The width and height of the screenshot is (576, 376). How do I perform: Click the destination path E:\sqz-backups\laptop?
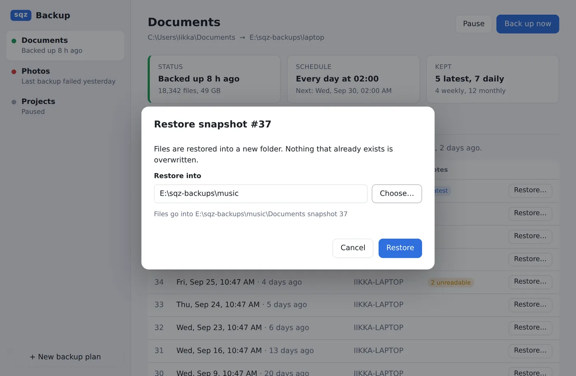[287, 37]
